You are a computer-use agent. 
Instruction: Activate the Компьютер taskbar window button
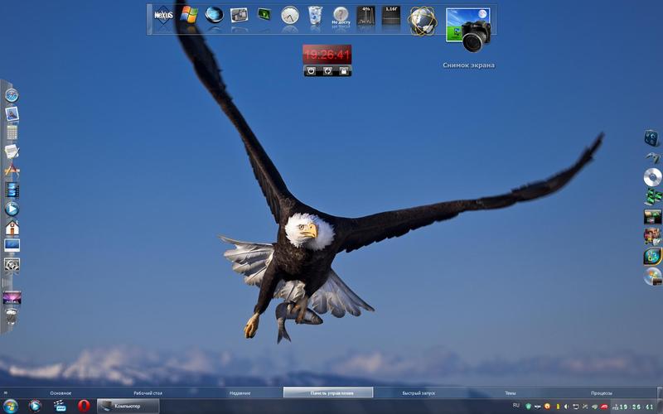point(128,406)
